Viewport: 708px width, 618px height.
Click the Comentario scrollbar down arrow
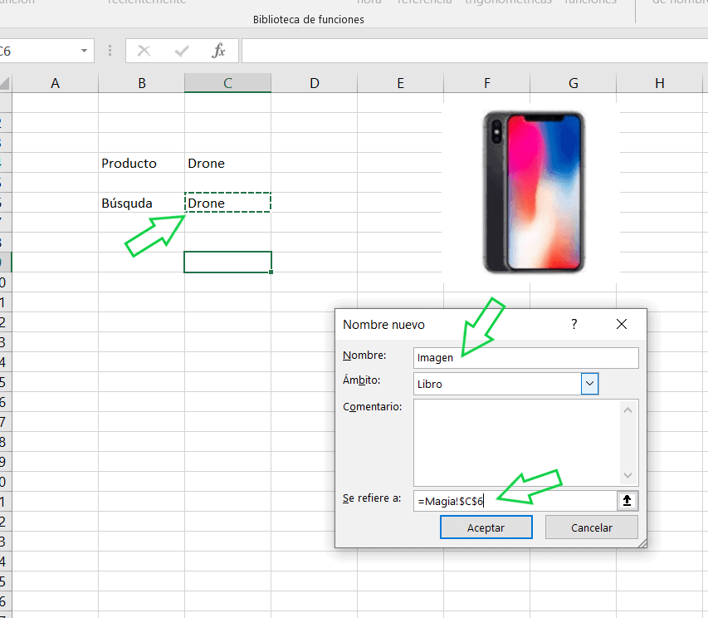click(627, 475)
